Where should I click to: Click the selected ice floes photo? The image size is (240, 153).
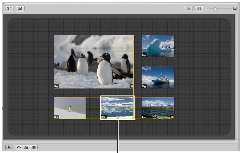point(118,108)
